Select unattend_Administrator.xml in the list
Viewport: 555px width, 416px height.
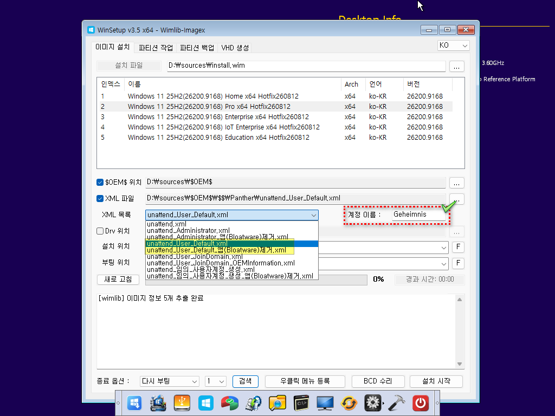click(x=232, y=230)
